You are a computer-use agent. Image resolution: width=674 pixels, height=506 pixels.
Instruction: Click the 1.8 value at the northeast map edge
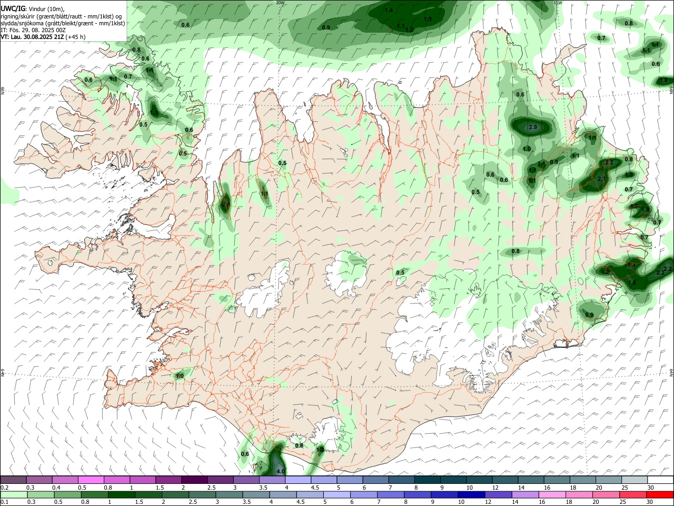click(x=663, y=81)
